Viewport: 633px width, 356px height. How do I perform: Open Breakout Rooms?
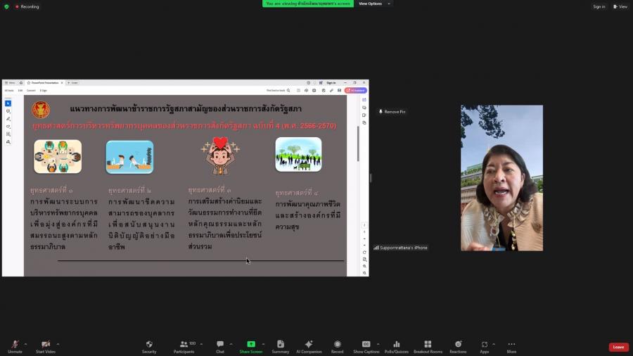(428, 346)
